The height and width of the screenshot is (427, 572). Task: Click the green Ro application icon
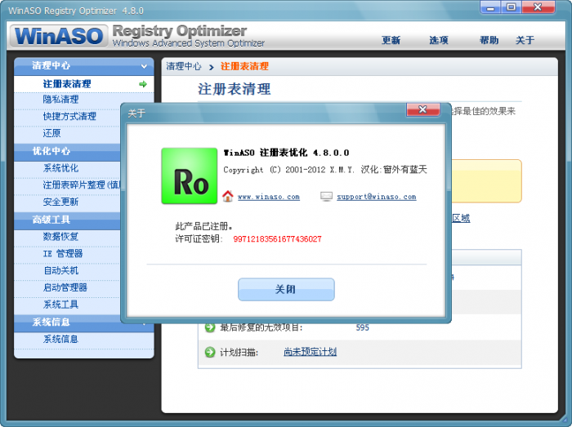(190, 176)
